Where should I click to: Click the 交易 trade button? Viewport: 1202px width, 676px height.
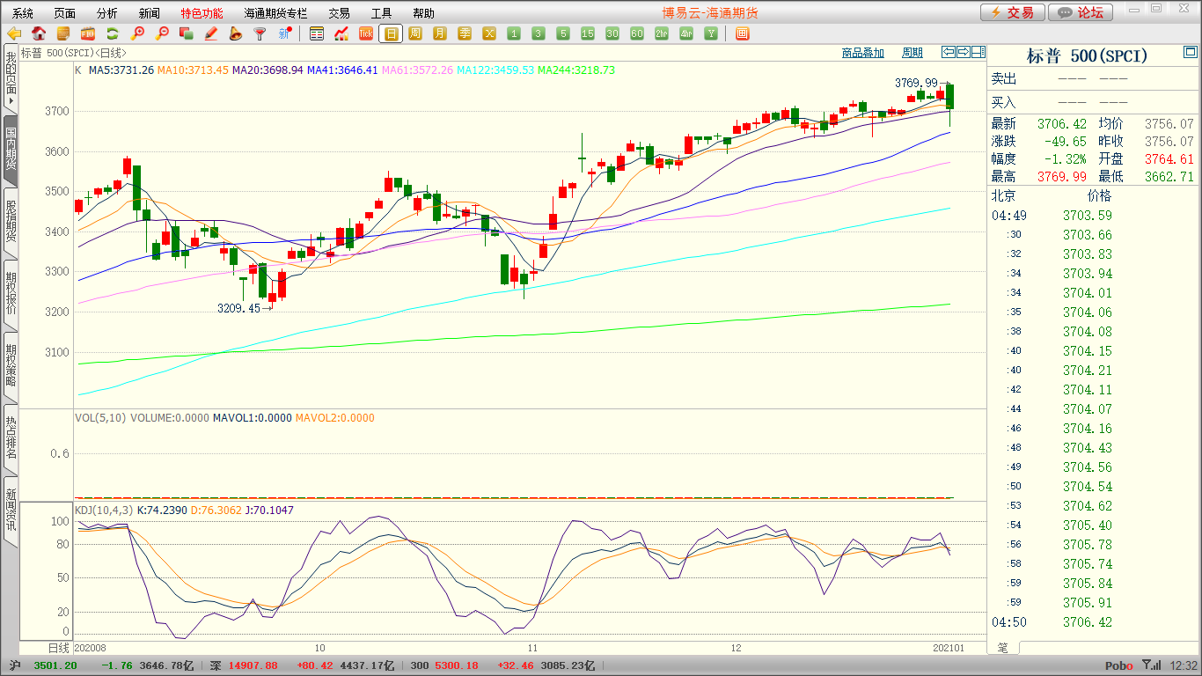click(1013, 12)
